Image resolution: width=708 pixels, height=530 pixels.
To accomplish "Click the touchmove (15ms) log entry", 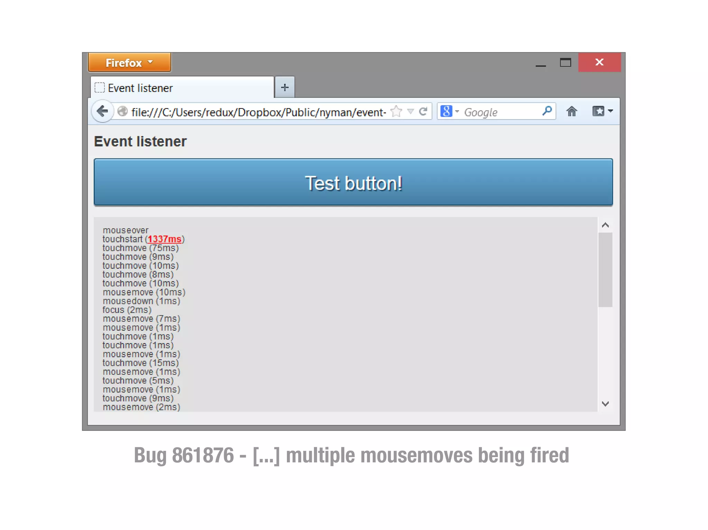I will [141, 363].
